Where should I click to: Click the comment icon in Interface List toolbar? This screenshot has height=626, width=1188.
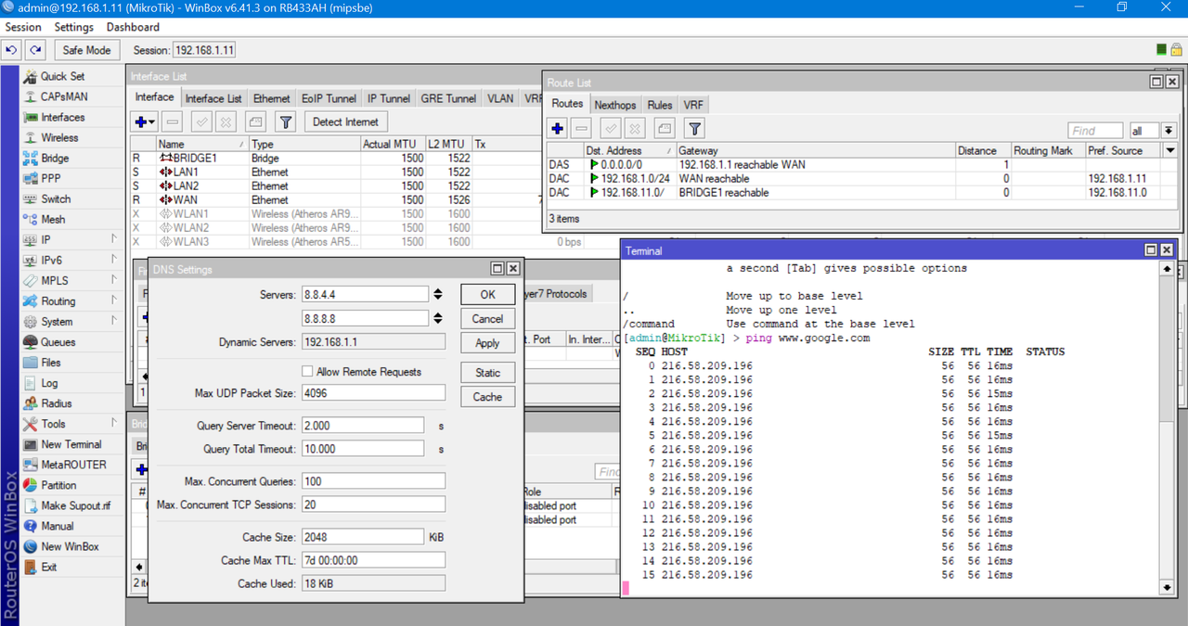tap(256, 121)
